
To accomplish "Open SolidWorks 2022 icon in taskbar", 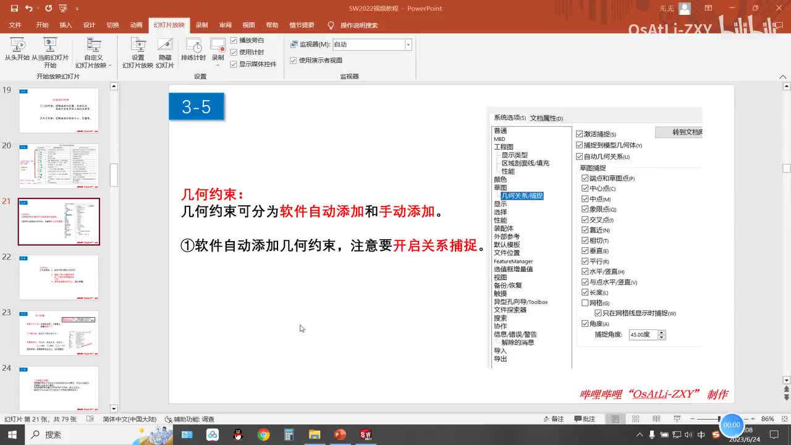I will tap(365, 434).
